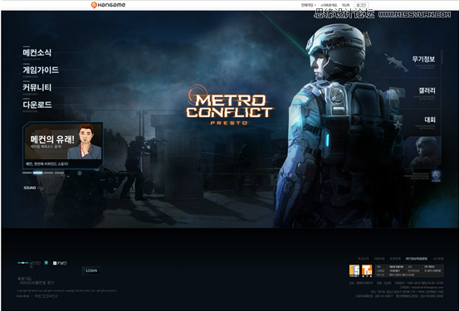This screenshot has width=459, height=311.
Task: Click the 메컨의 유래 promo banner
Action: point(62,145)
